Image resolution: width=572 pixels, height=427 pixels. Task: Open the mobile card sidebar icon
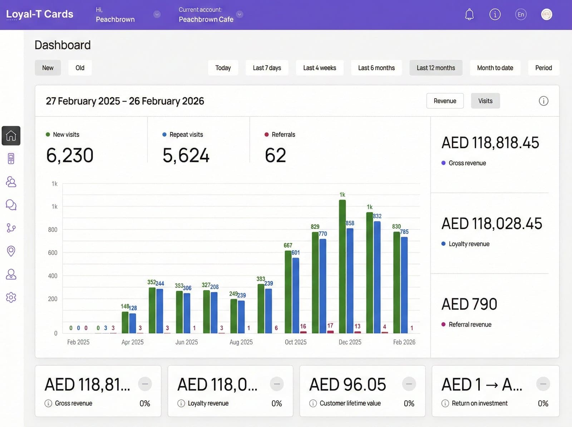click(11, 158)
